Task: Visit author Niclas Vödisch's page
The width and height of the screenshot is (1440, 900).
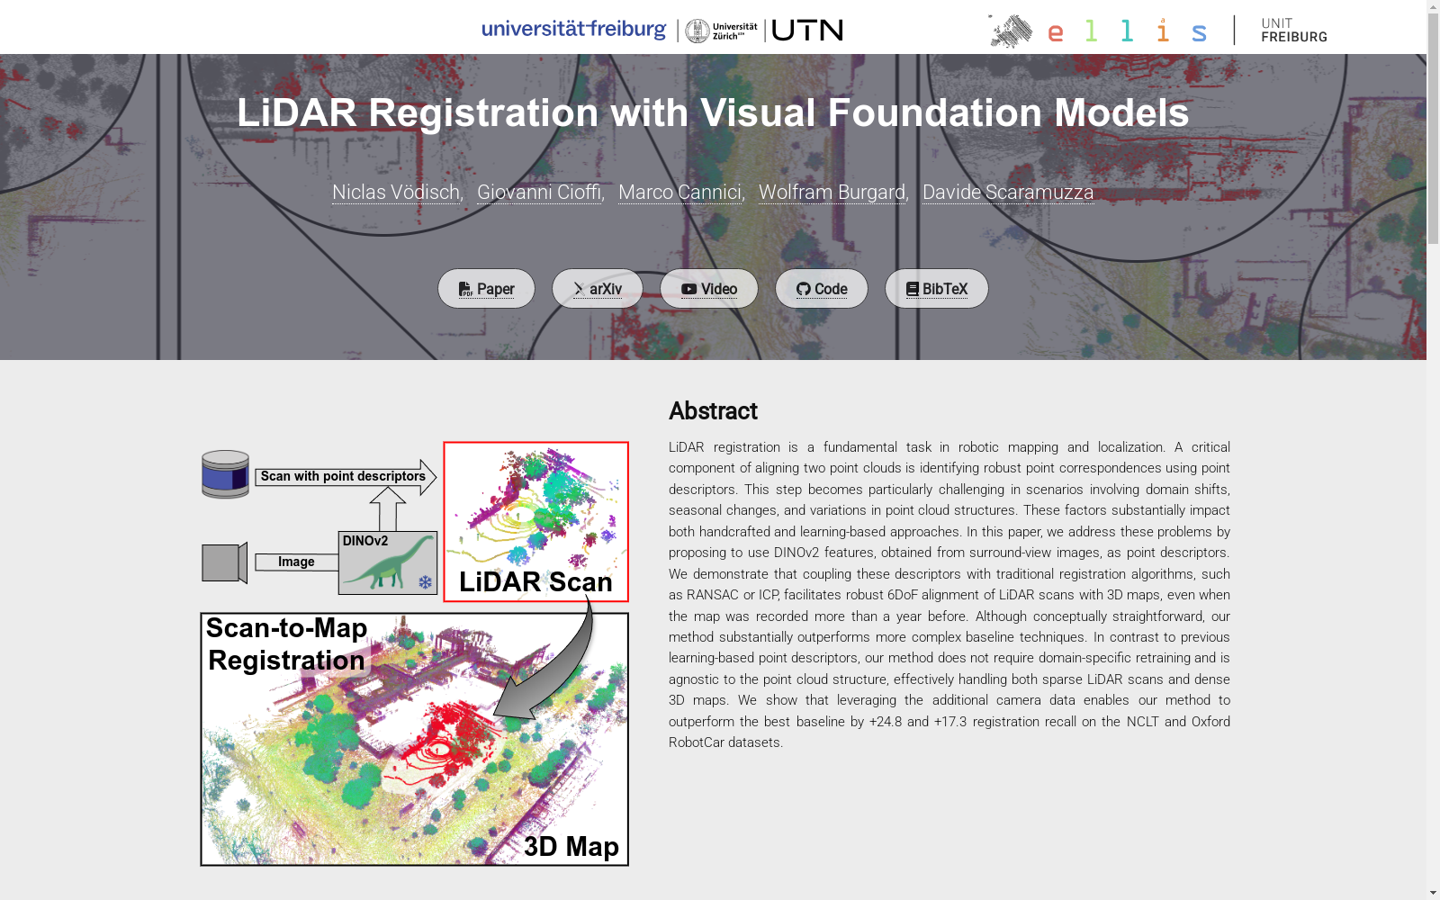Action: [396, 193]
